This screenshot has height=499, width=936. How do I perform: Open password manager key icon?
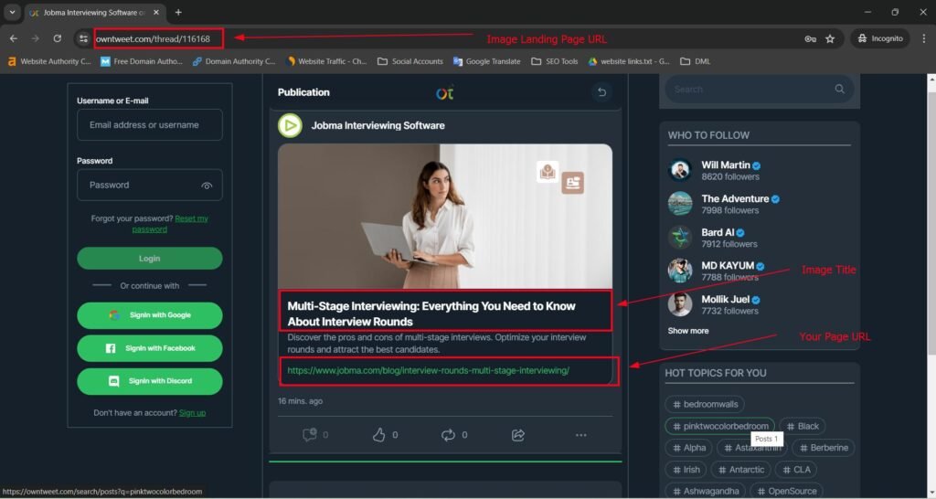click(x=810, y=38)
